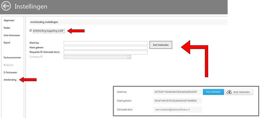The height and width of the screenshot is (118, 261).
Task: Select the greyed-out Bedrijven sidebar item
Action: click(x=8, y=65)
